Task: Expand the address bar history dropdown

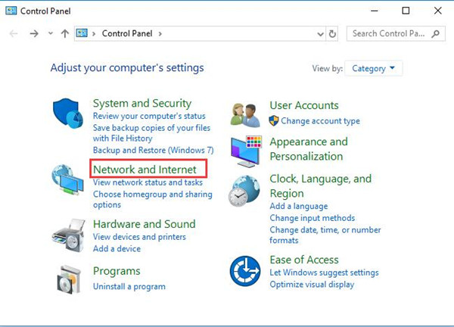Action: [320, 34]
